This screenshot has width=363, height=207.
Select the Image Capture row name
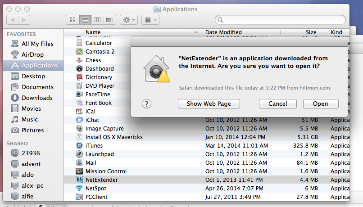pyautogui.click(x=104, y=129)
